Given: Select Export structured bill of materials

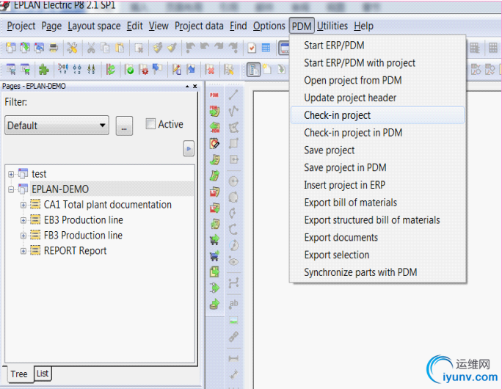Looking at the screenshot, I should 377,220.
